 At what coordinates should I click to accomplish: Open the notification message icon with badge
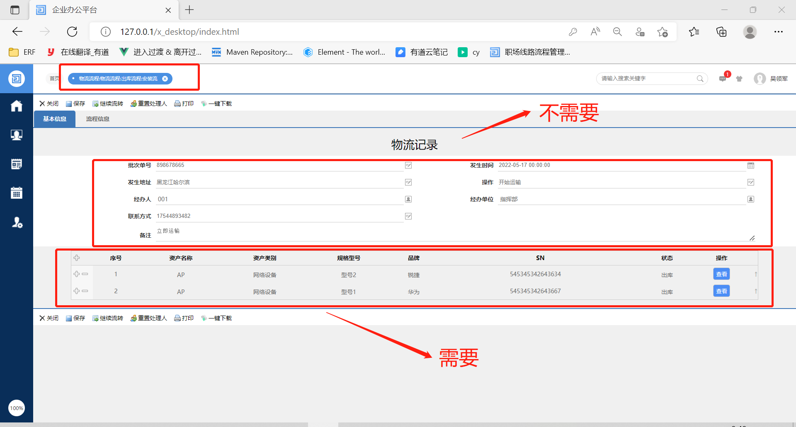(x=723, y=78)
